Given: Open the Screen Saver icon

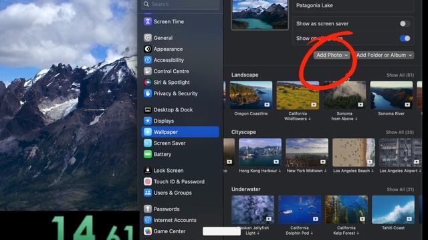Looking at the screenshot, I should [x=148, y=143].
